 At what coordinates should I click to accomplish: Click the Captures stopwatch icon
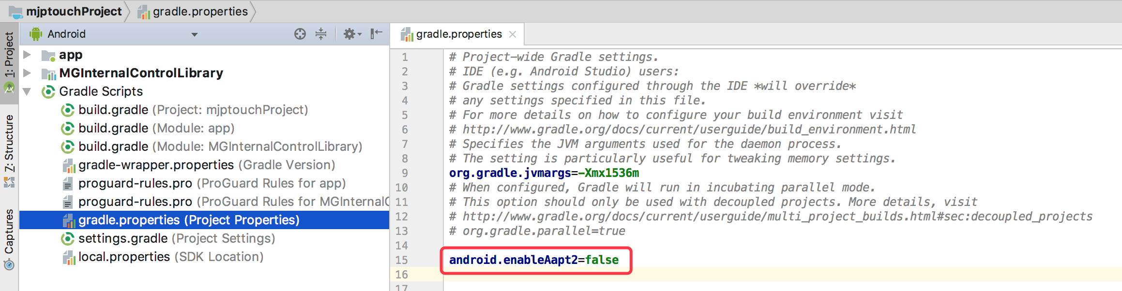9,264
